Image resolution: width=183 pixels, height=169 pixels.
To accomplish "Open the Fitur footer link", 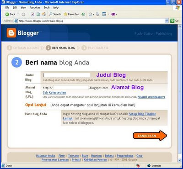I will [62, 156].
